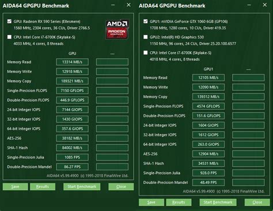
Task: Click the 12904 MB/s AES-256 value
Action: point(208,154)
